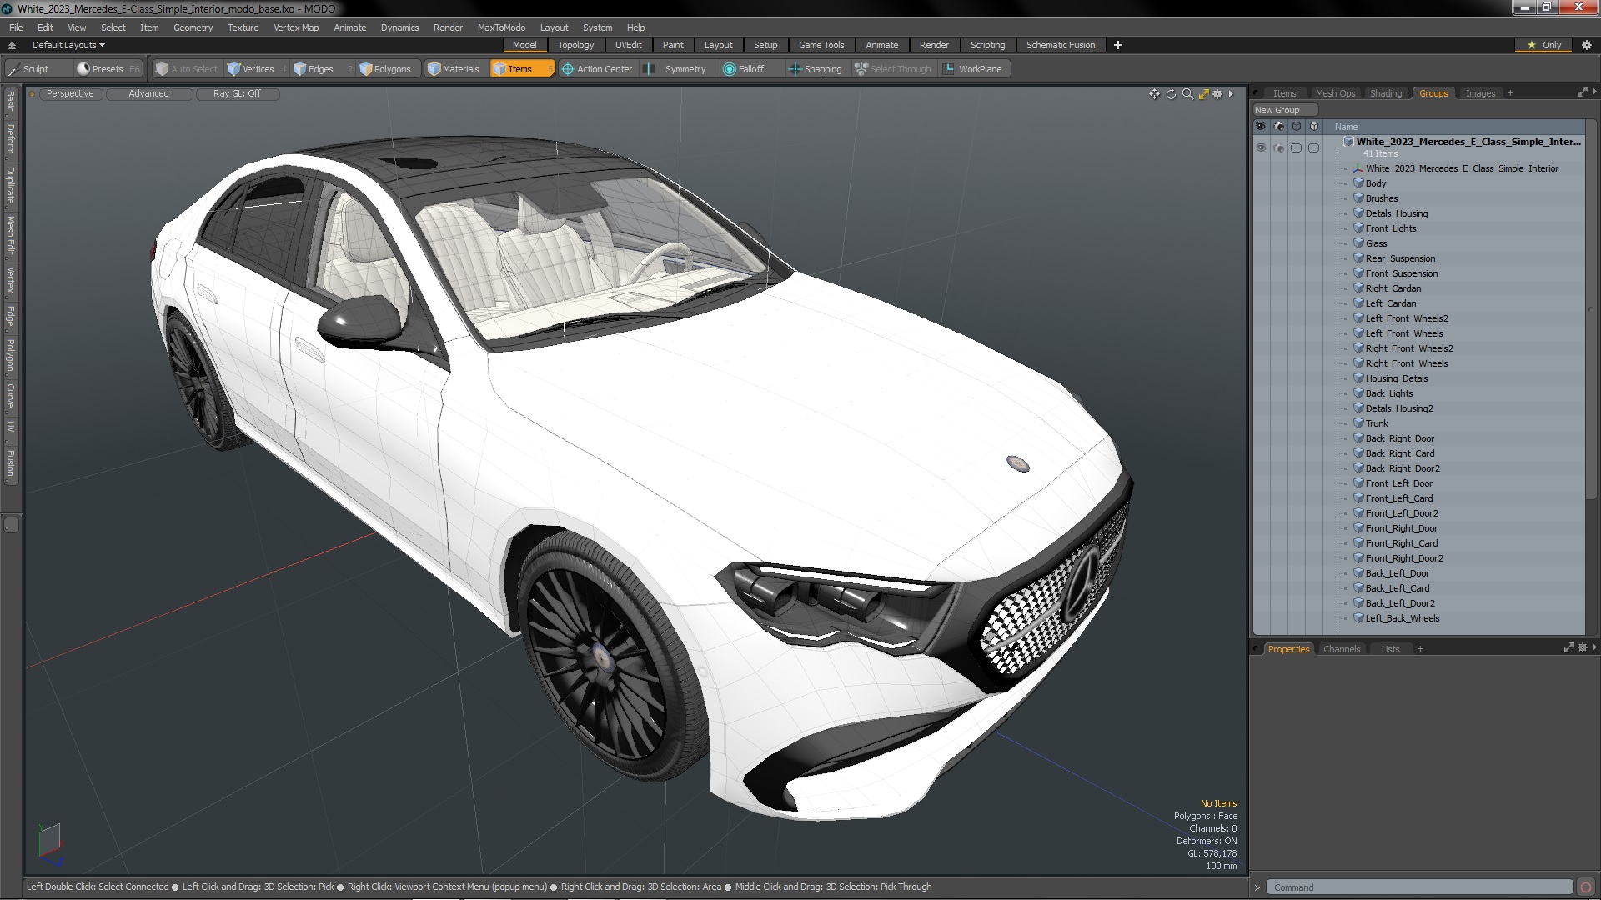Open the Properties panel settings gear

point(1583,648)
